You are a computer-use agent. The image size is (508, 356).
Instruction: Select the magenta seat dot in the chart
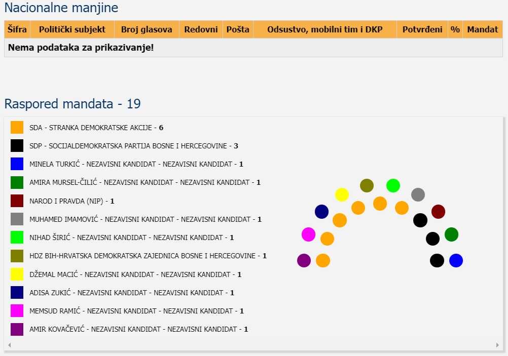tap(308, 234)
